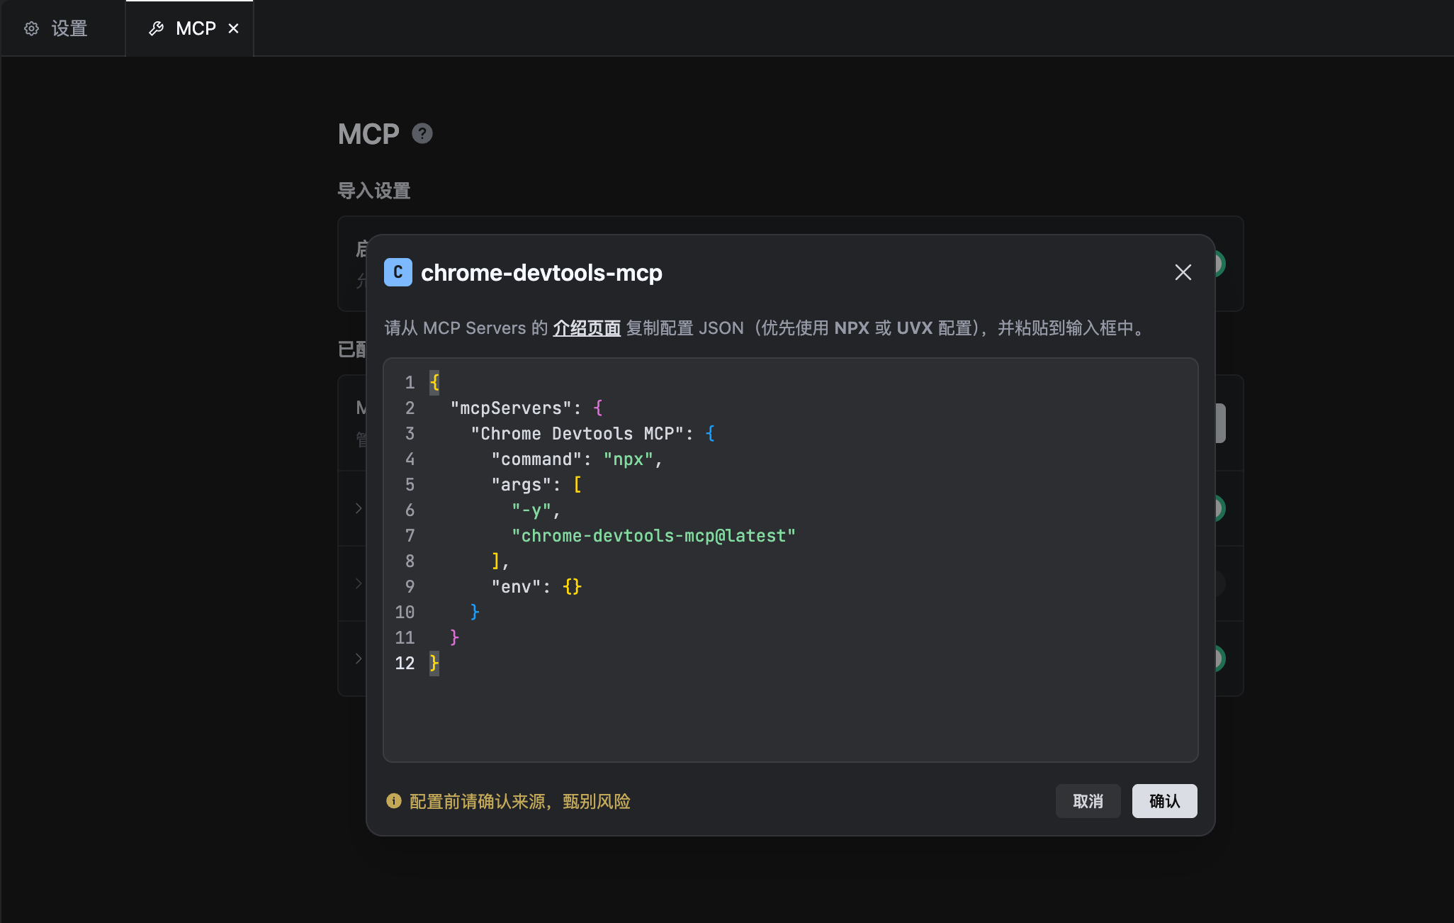
Task: Click the gear icon in 设置 tab
Action: [x=31, y=28]
